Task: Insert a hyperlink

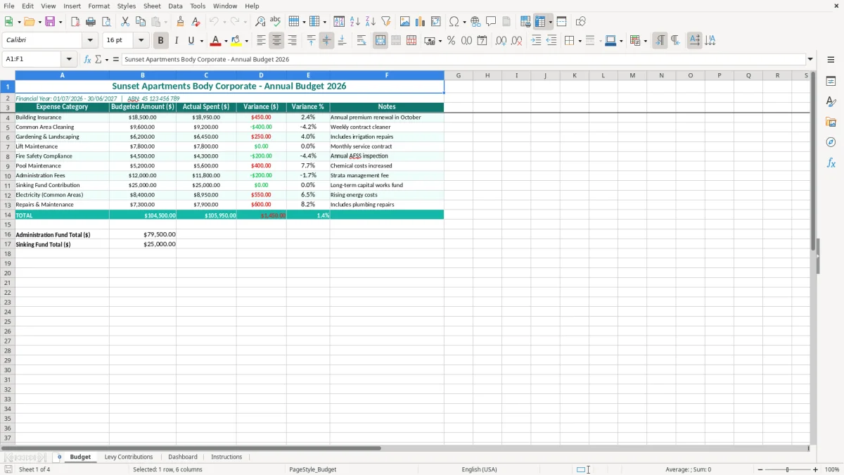Action: [x=475, y=22]
